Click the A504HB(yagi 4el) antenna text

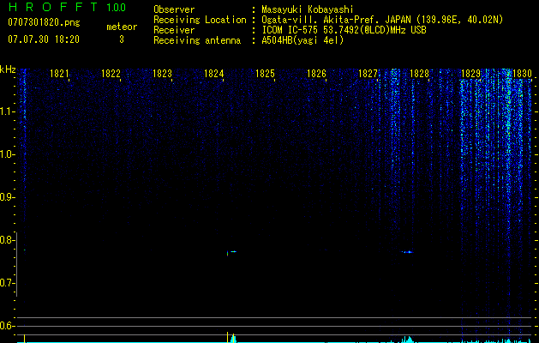pyautogui.click(x=302, y=40)
